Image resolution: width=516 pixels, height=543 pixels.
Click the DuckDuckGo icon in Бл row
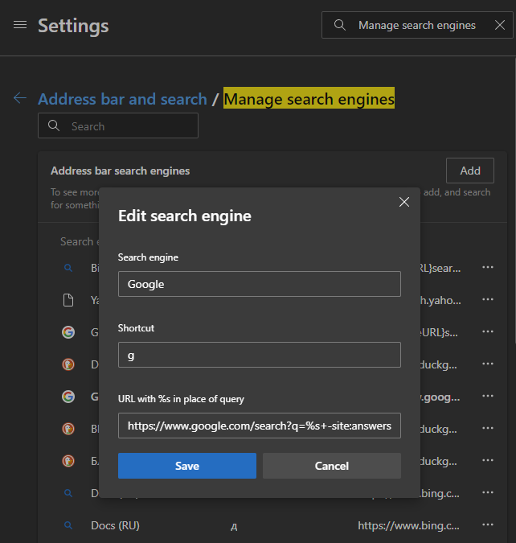coord(68,461)
